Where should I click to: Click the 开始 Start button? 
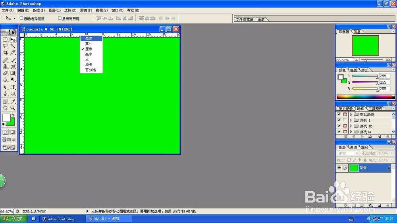tap(13, 219)
